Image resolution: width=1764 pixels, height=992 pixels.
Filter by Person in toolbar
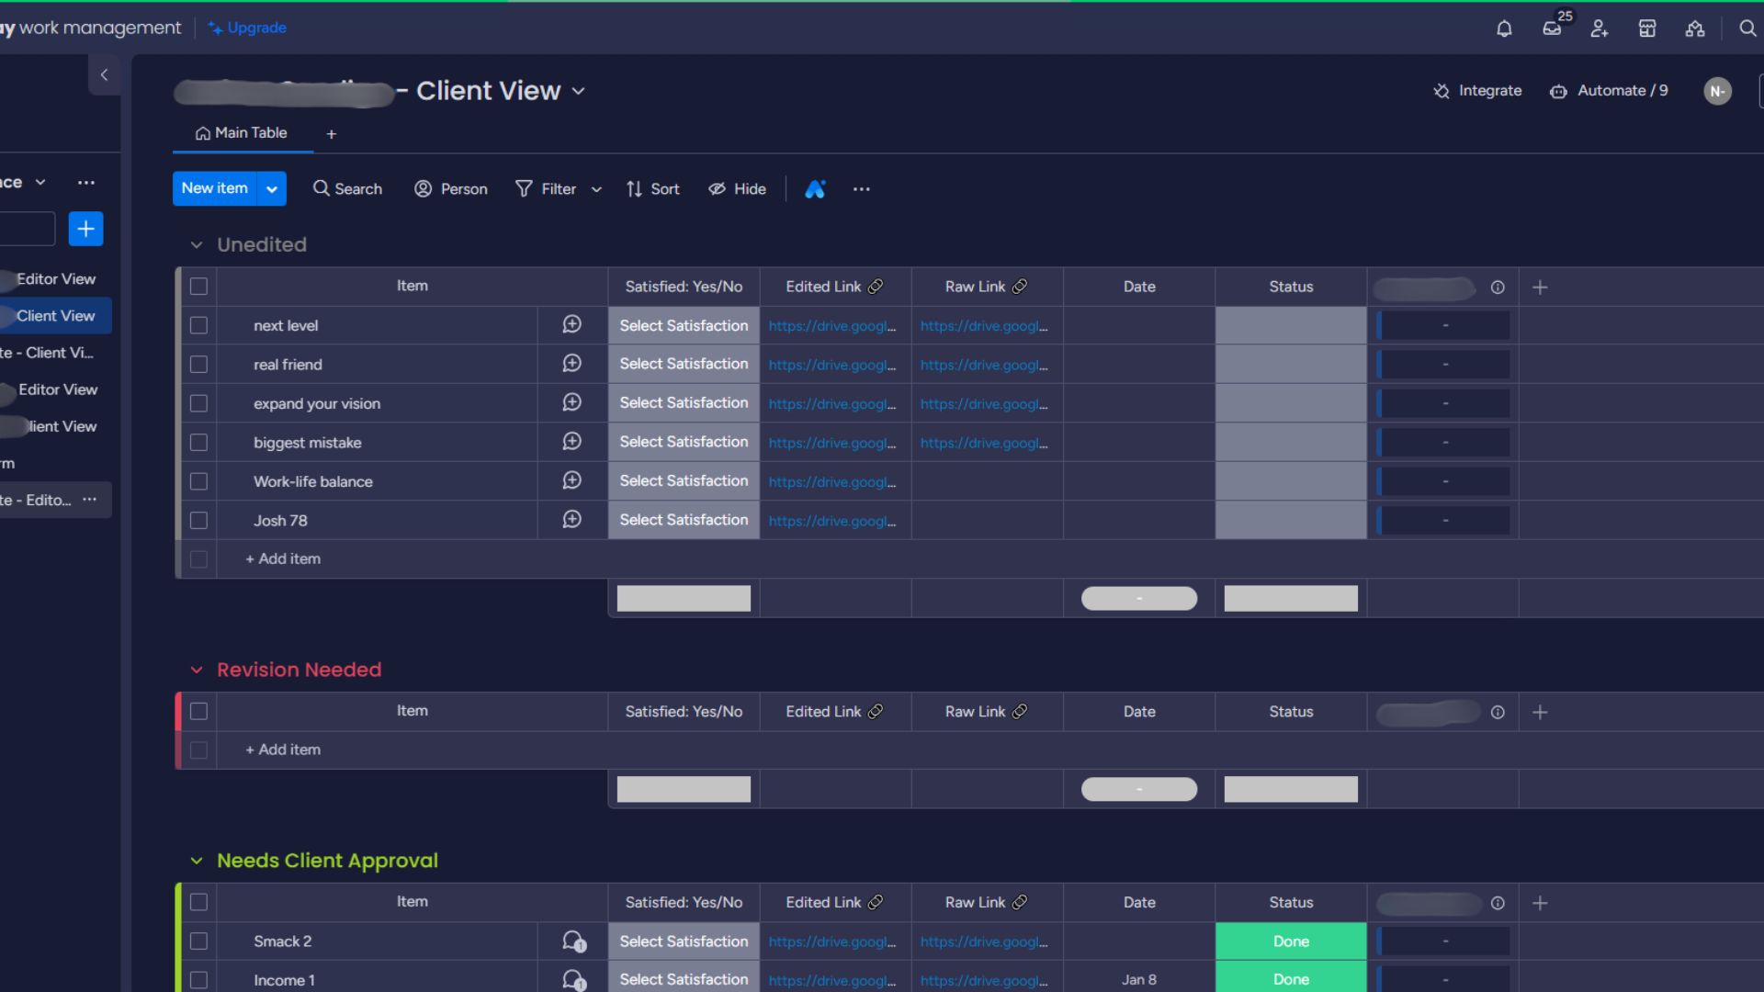point(451,189)
